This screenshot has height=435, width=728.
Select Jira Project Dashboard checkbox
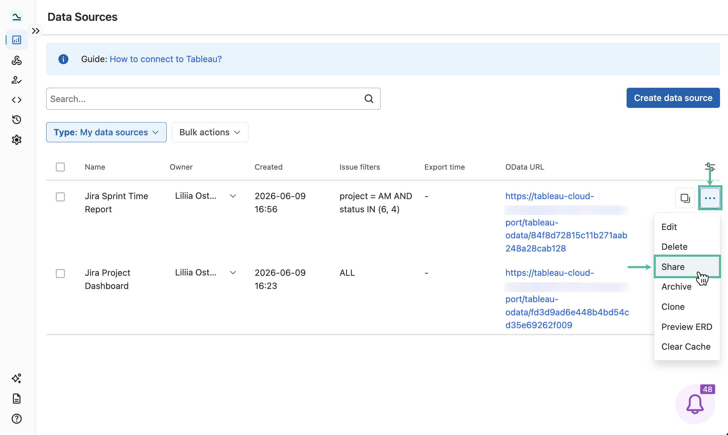point(60,274)
